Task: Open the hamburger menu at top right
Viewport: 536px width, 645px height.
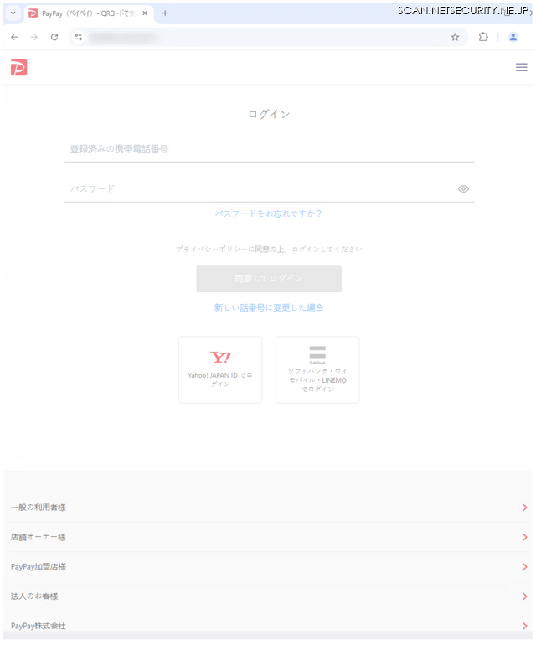Action: [x=521, y=67]
